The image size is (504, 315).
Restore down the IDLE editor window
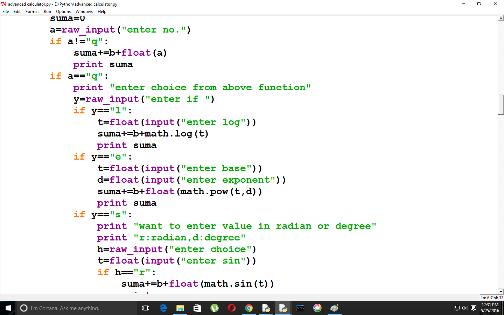[x=479, y=4]
